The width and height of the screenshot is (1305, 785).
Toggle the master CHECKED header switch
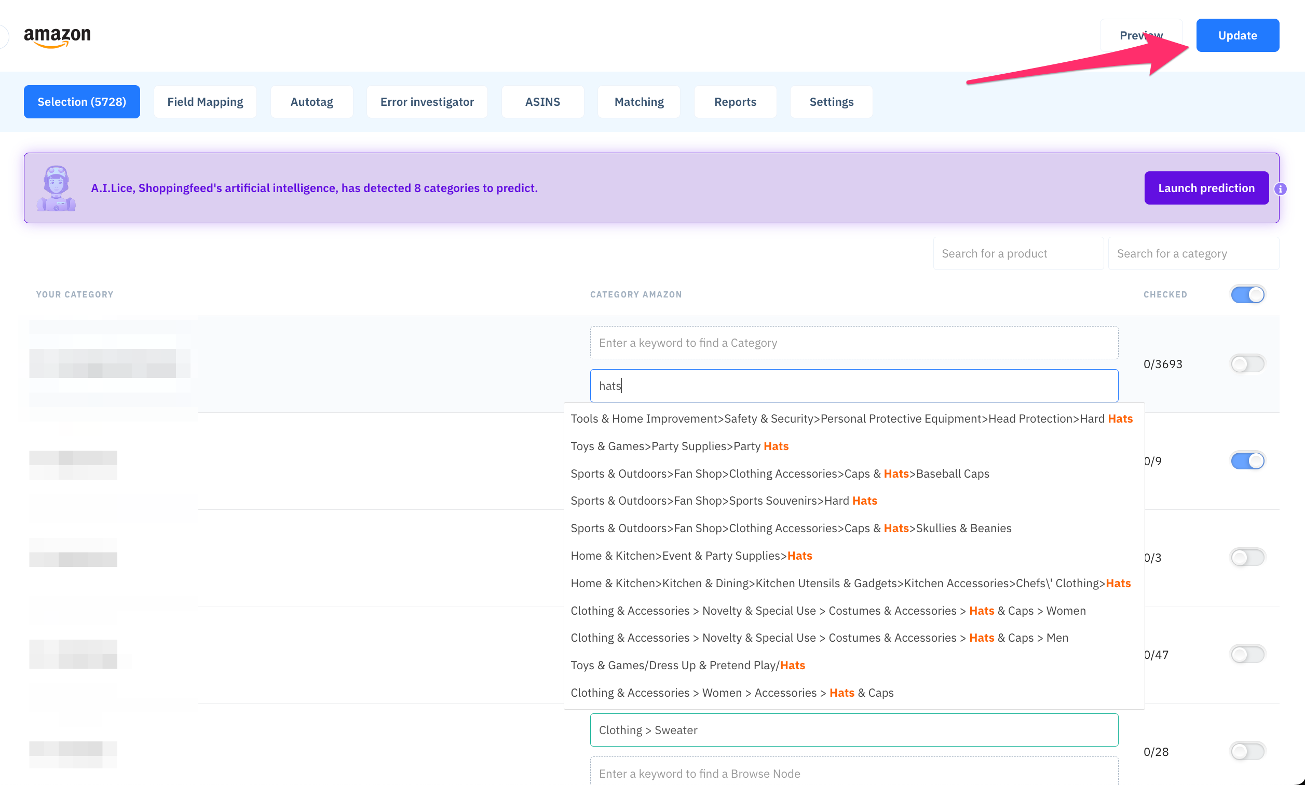1247,295
